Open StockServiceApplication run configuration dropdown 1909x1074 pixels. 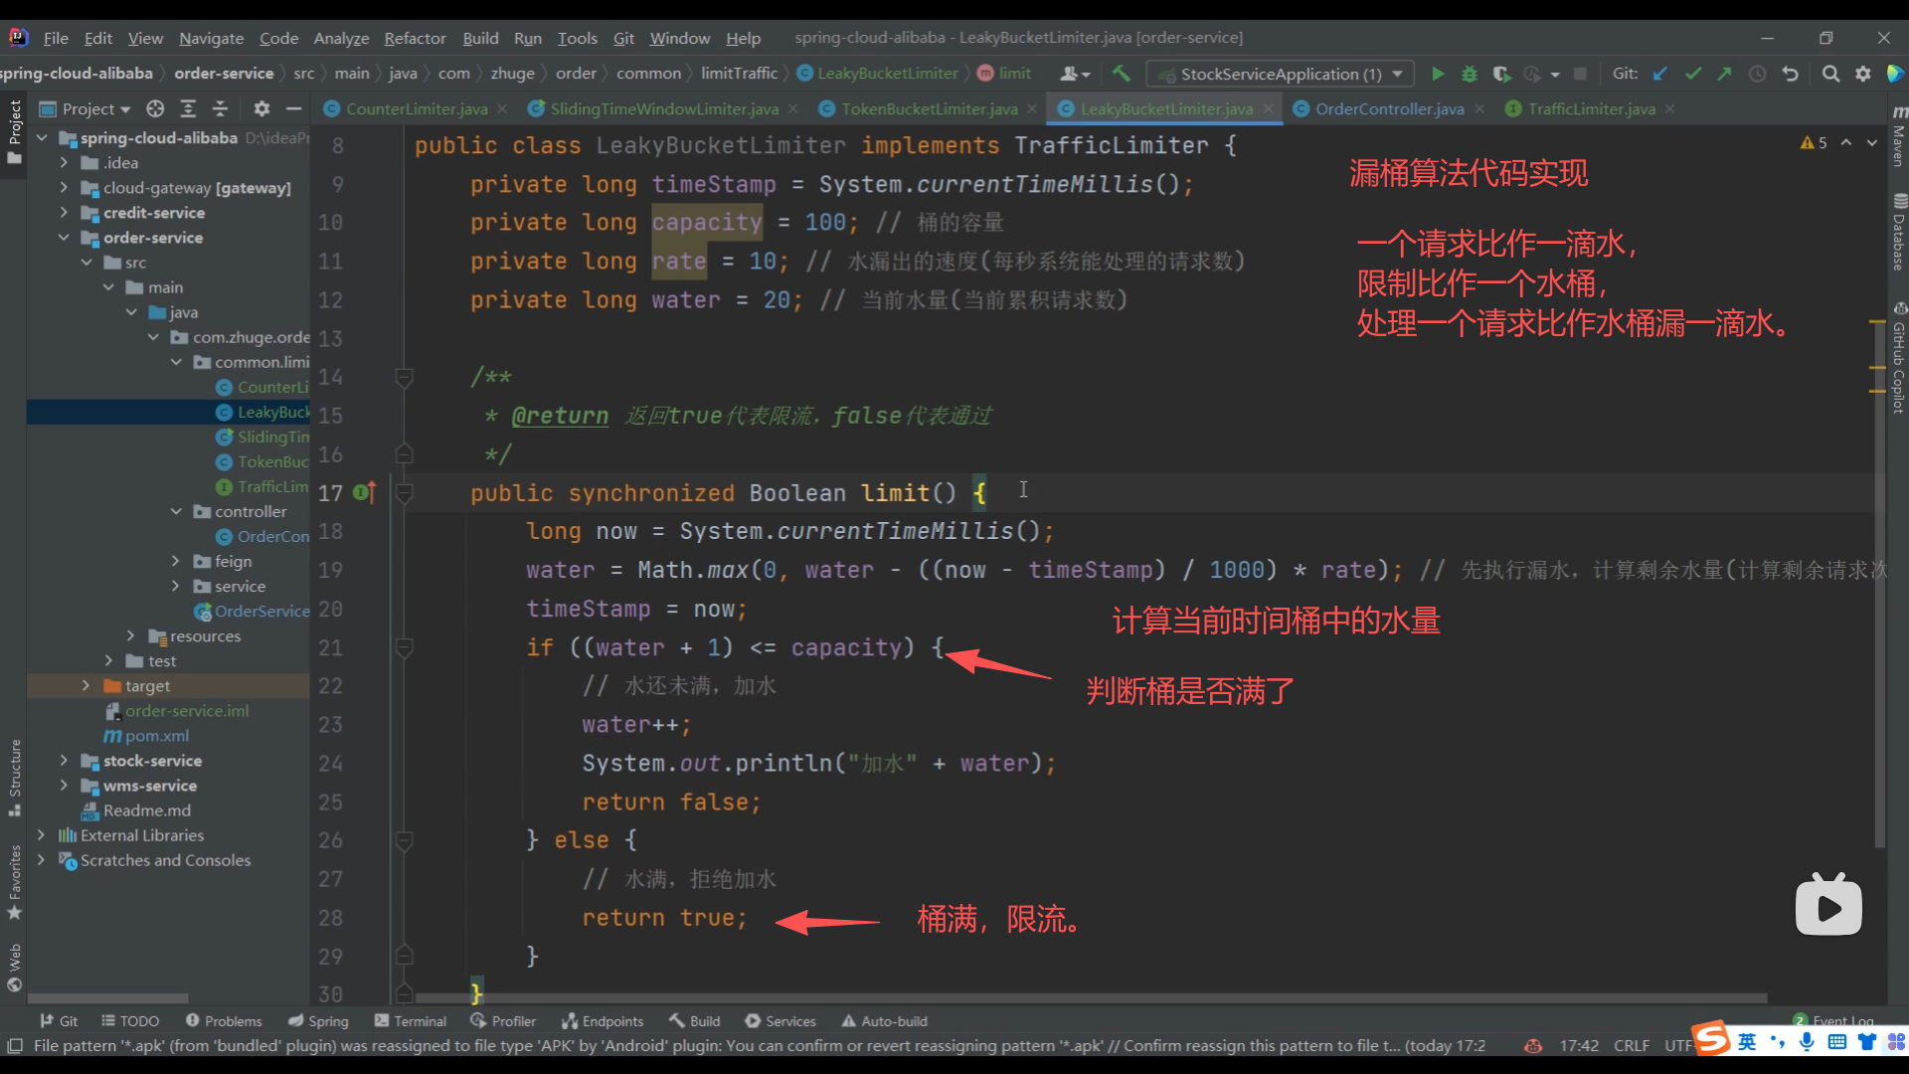(1281, 74)
